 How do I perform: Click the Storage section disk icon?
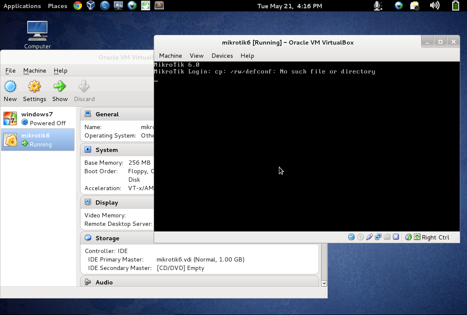coord(88,238)
